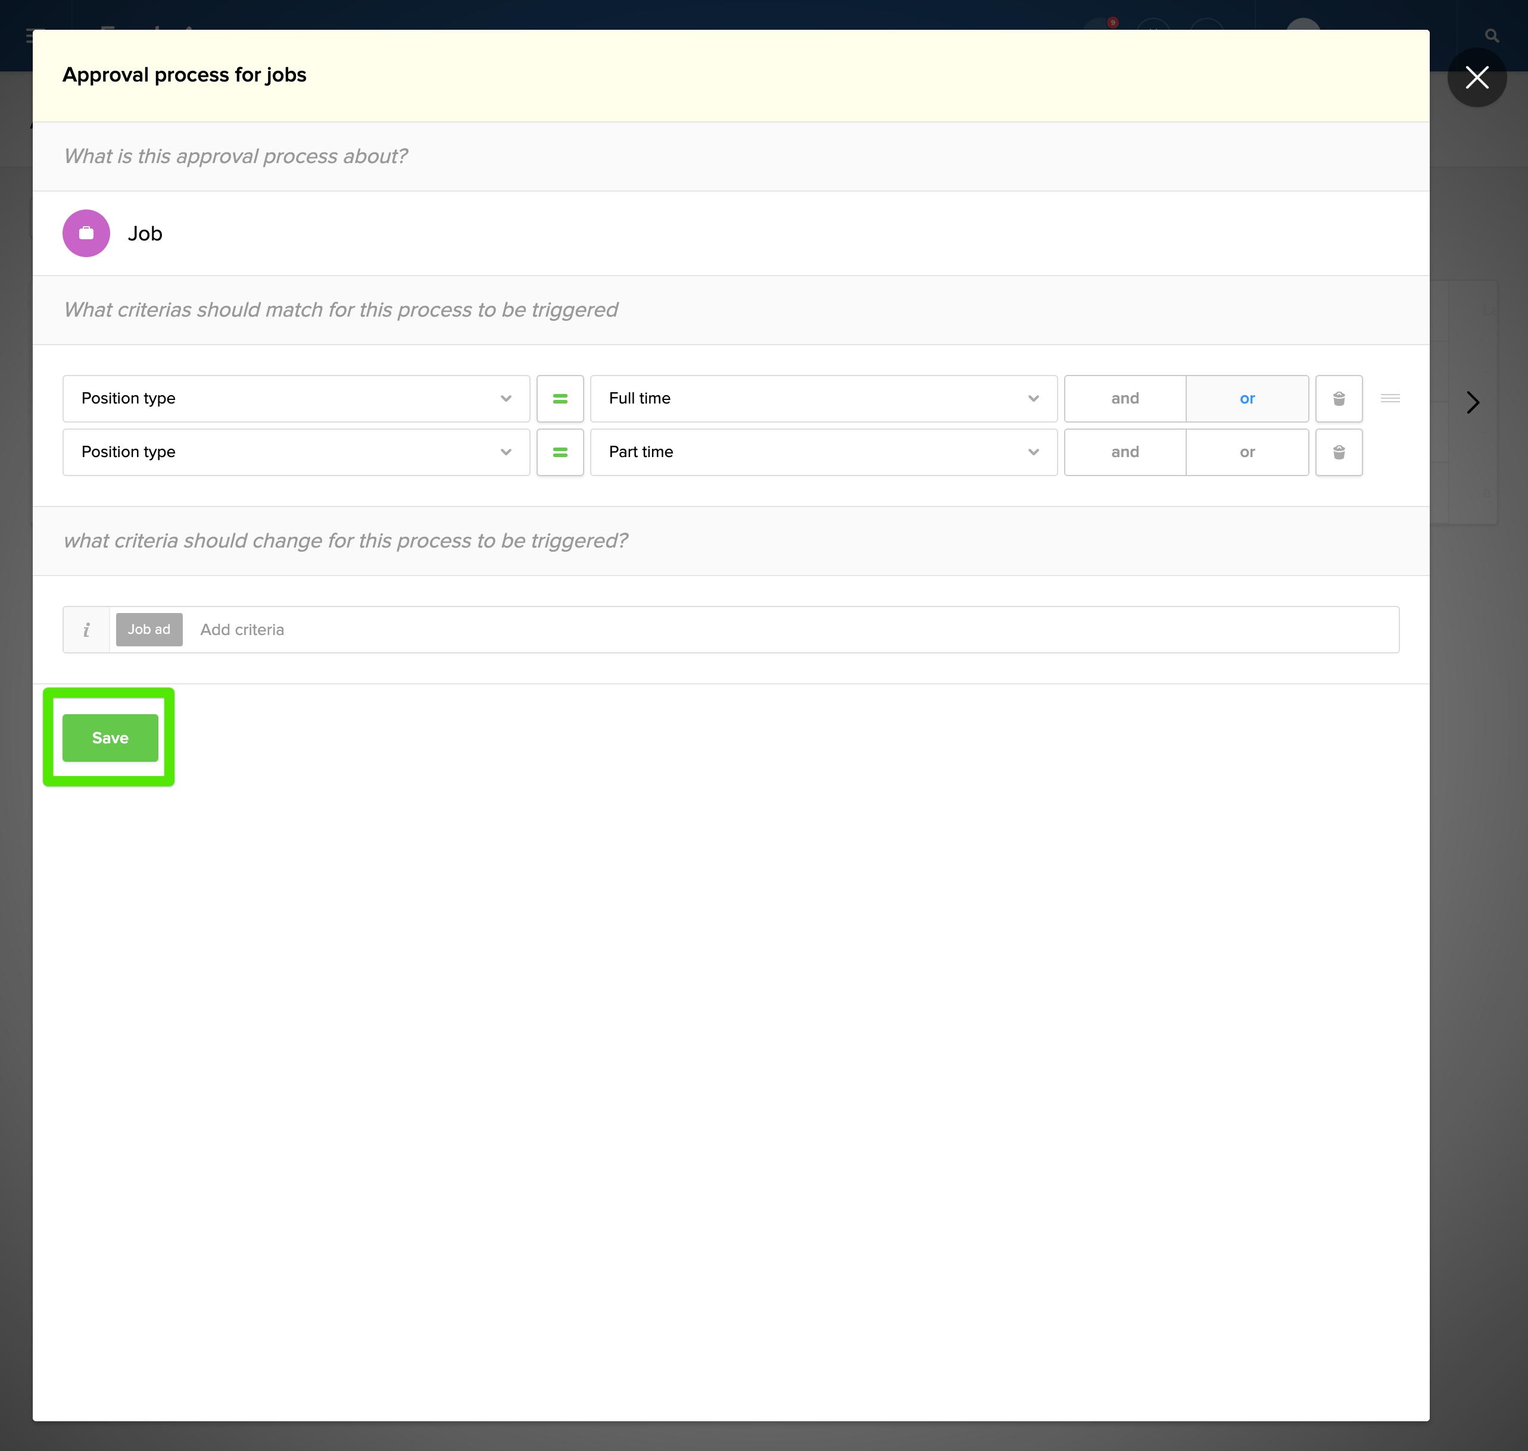The image size is (1528, 1451).
Task: Select 'and' on the Part time row
Action: click(1124, 452)
